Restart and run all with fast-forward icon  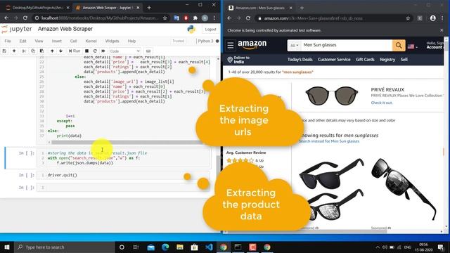pos(103,51)
